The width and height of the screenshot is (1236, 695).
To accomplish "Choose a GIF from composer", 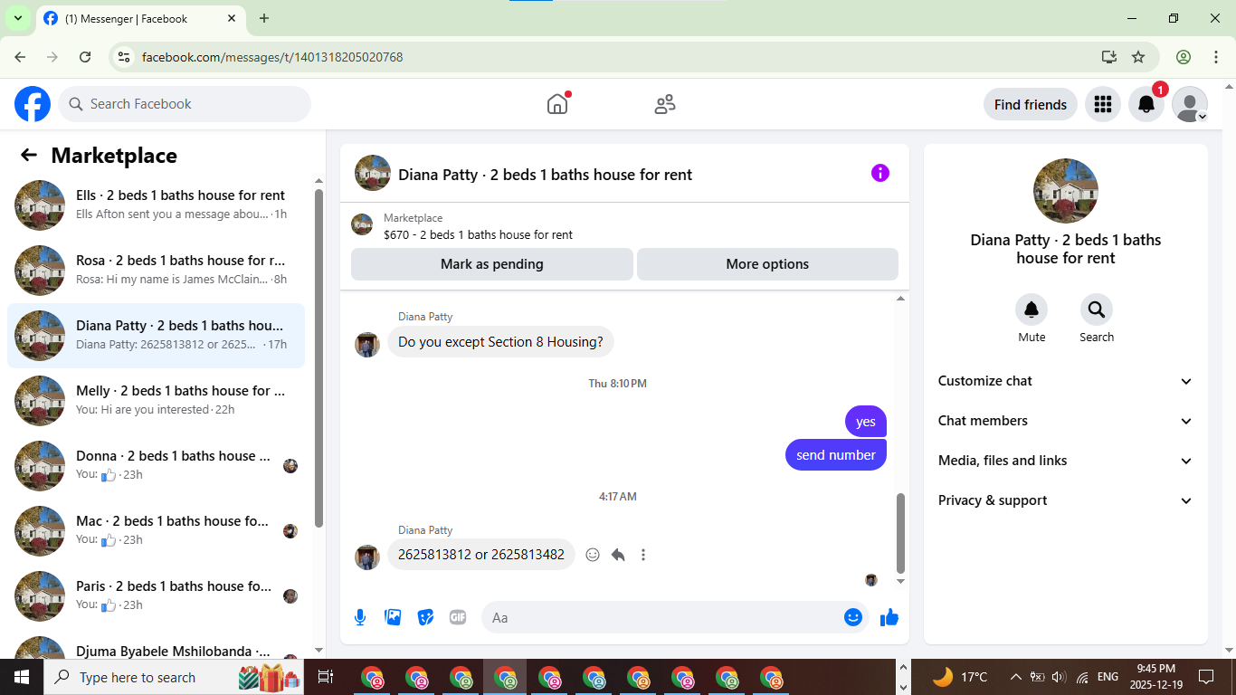I will click(x=458, y=617).
